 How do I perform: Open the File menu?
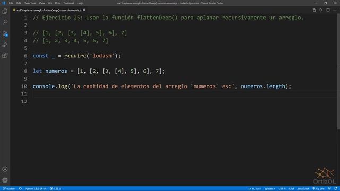pyautogui.click(x=11, y=3)
